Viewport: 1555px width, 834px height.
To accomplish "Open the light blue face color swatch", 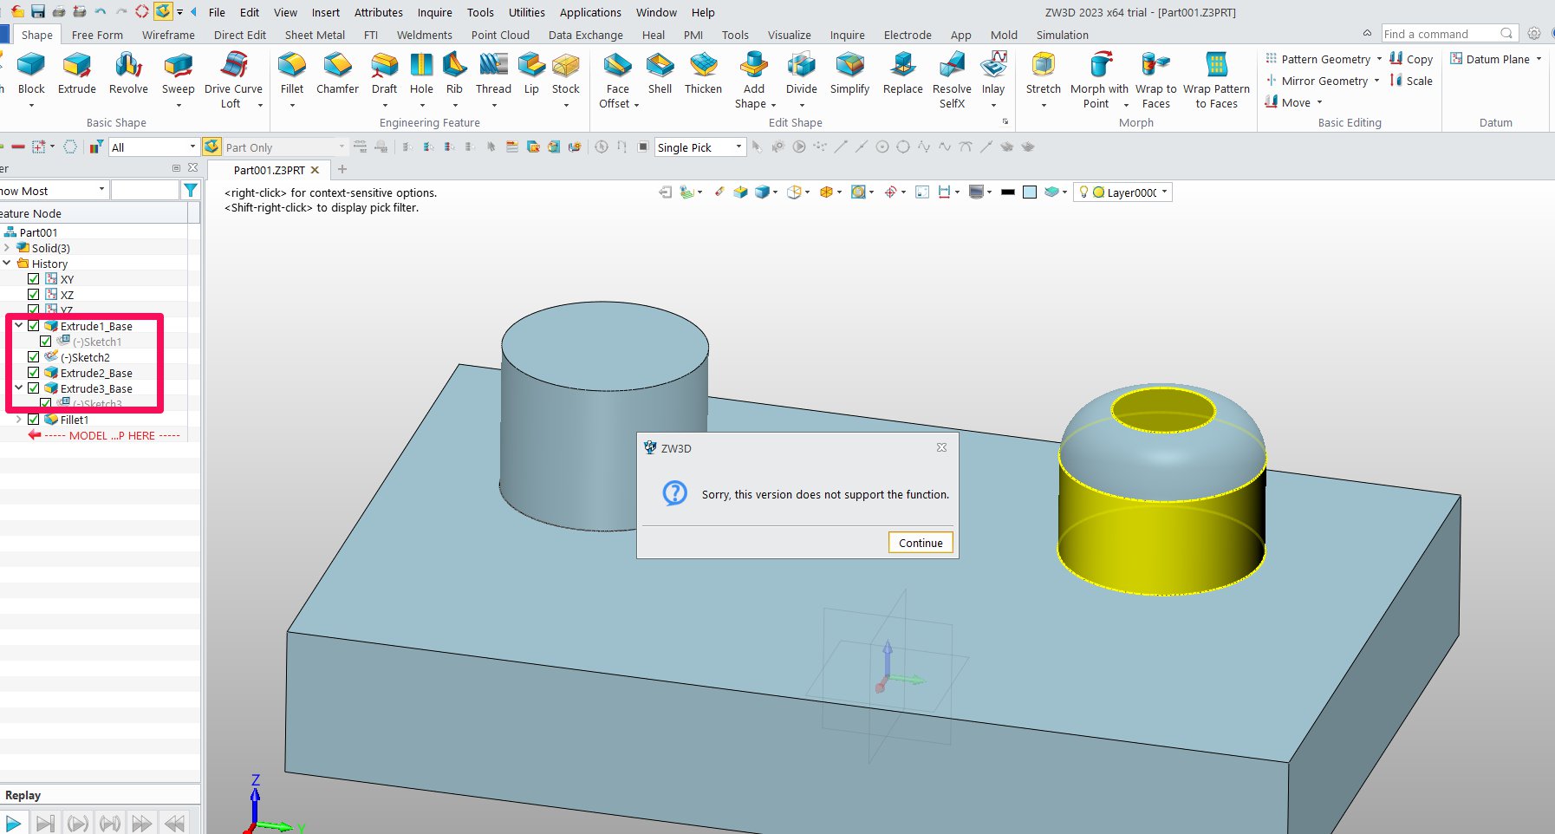I will pyautogui.click(x=1030, y=192).
